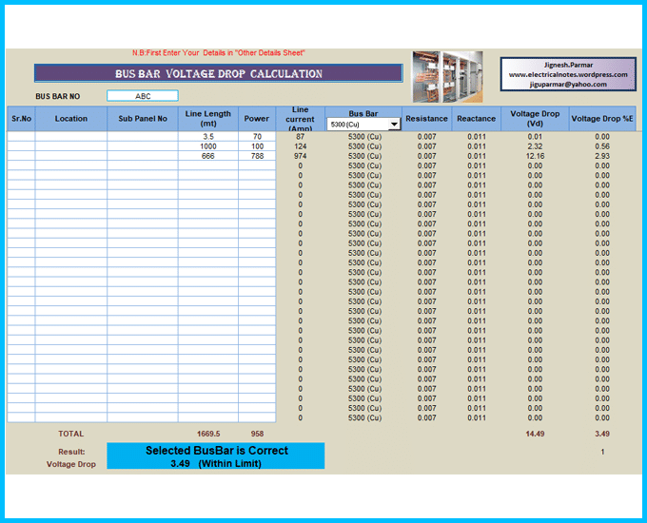Click the Line current value 87
Image resolution: width=647 pixels, height=523 pixels.
300,137
